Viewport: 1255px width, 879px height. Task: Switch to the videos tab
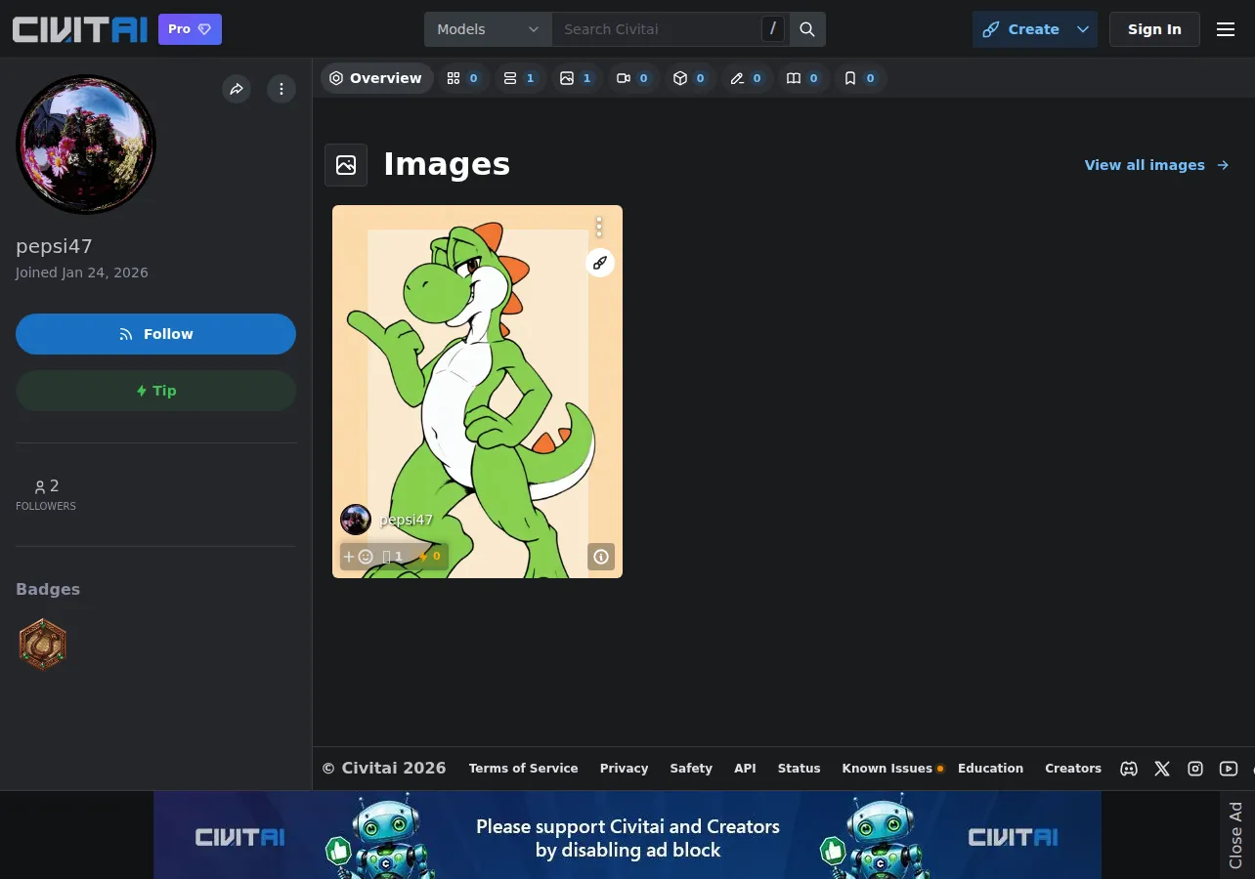pos(633,78)
